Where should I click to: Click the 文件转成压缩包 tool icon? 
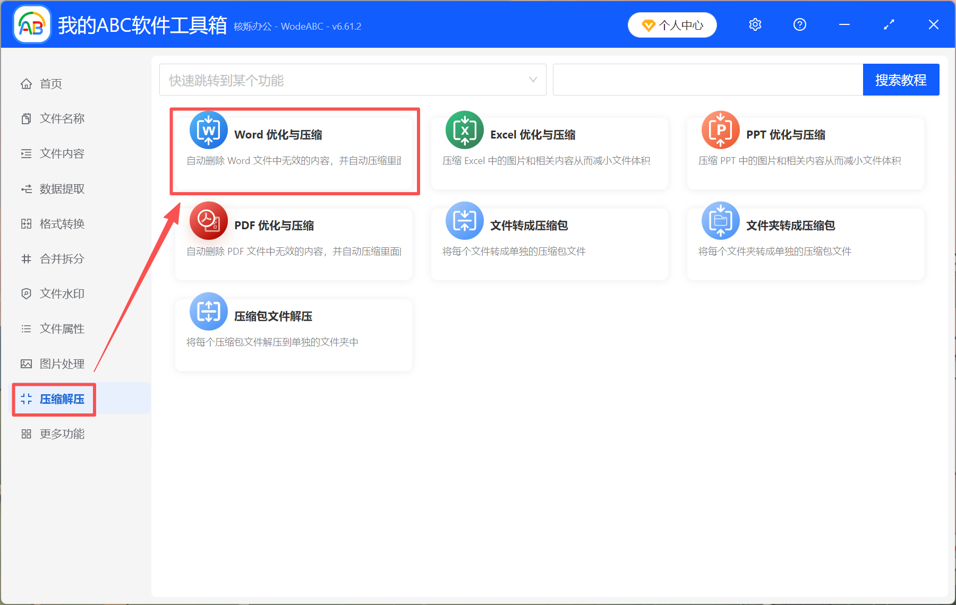click(x=464, y=221)
